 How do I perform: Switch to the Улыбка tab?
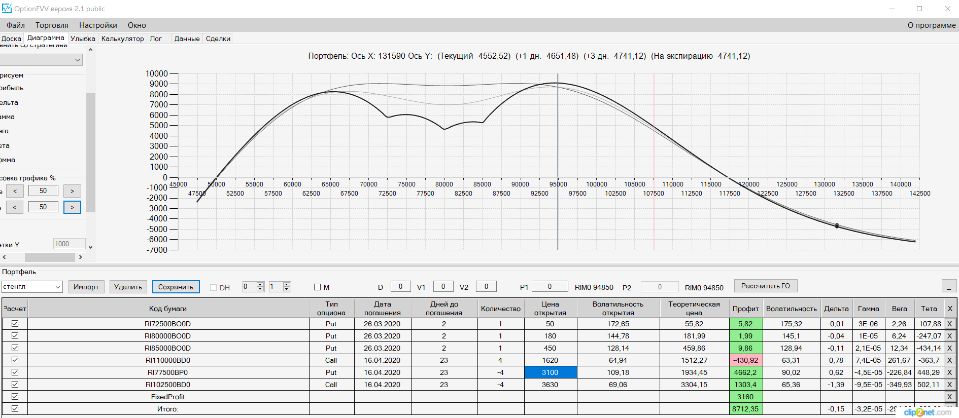click(83, 39)
